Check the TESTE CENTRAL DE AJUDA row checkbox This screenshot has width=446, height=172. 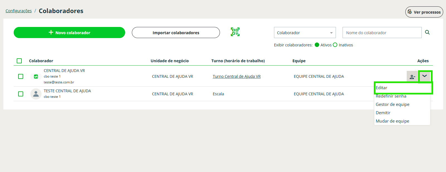pos(21,94)
